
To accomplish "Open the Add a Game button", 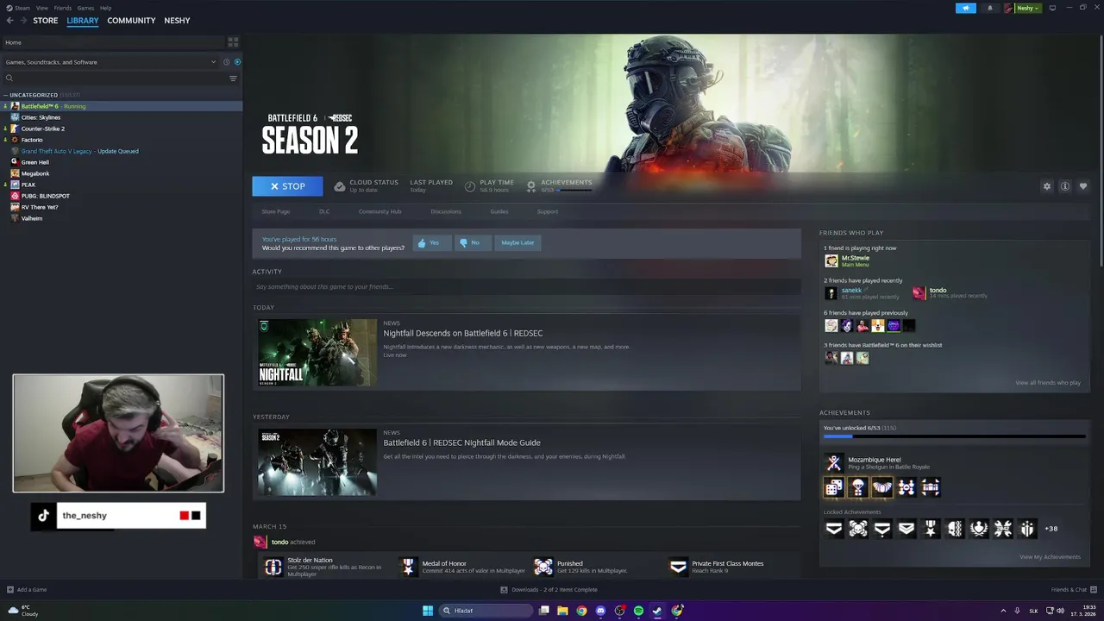I will (27, 590).
